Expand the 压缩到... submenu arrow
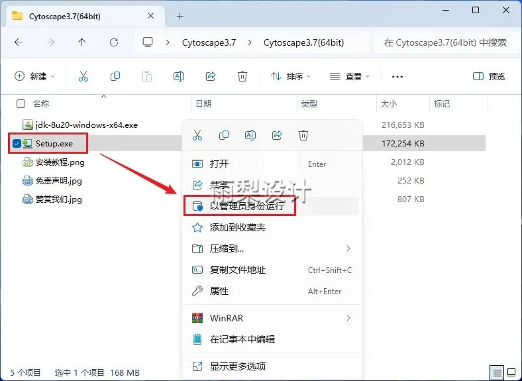Screen dimensions: 522x381 pyautogui.click(x=348, y=248)
